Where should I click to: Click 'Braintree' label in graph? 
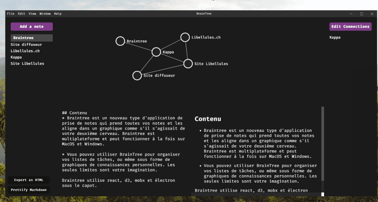pyautogui.click(x=137, y=41)
